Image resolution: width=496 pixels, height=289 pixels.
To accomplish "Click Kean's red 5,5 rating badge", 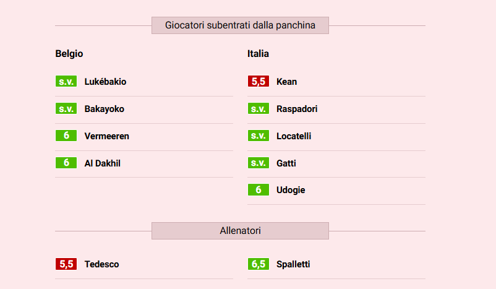I will pos(258,82).
